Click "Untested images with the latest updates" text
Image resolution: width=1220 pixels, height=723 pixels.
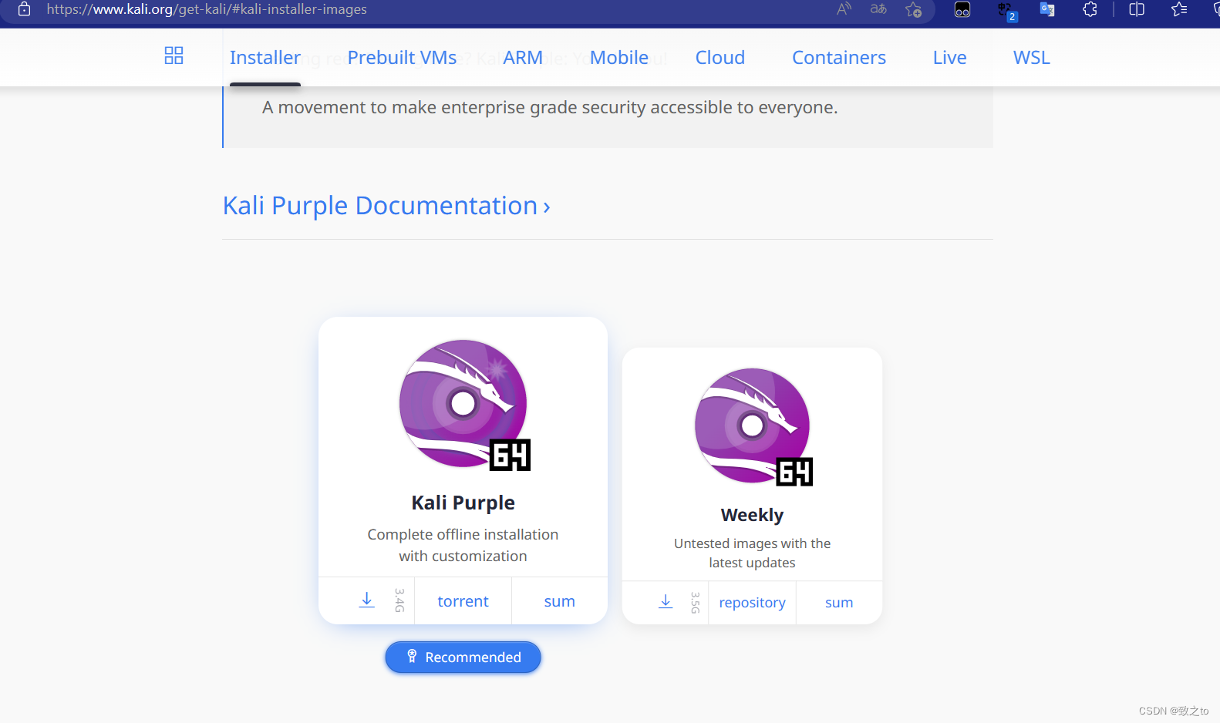[752, 553]
